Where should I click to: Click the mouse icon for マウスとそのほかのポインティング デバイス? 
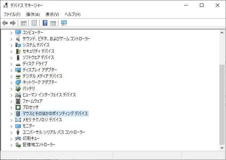pyautogui.click(x=18, y=114)
